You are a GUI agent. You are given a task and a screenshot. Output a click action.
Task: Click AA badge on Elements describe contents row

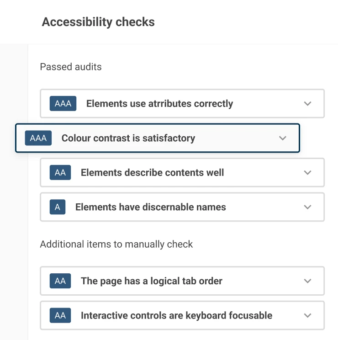tap(60, 173)
